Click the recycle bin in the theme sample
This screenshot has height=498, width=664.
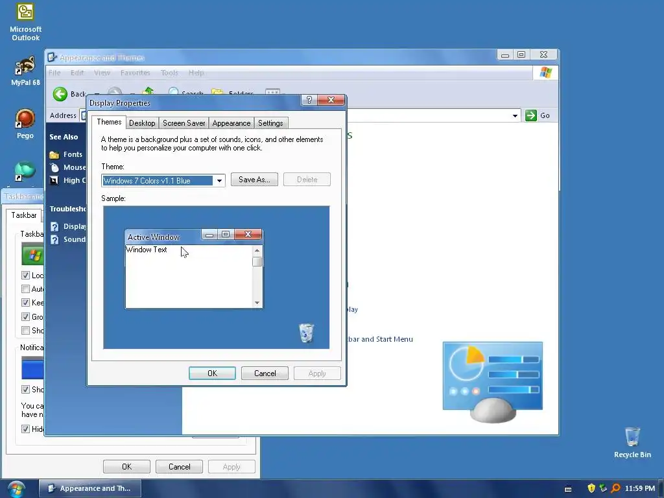[x=306, y=333]
